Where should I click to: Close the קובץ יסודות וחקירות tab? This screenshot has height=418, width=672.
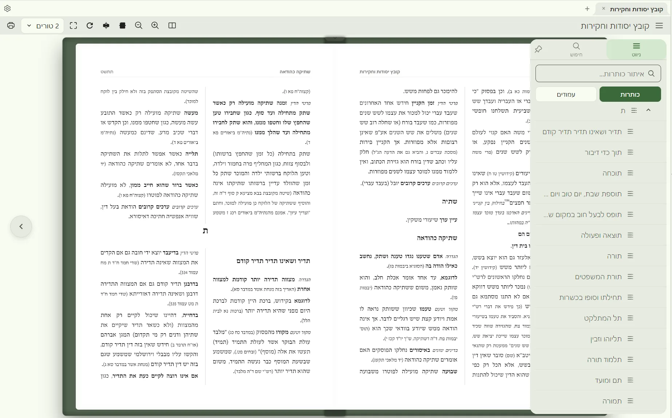(604, 9)
